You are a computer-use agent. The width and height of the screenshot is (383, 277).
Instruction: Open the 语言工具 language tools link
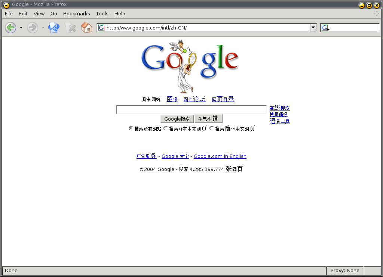coord(280,121)
